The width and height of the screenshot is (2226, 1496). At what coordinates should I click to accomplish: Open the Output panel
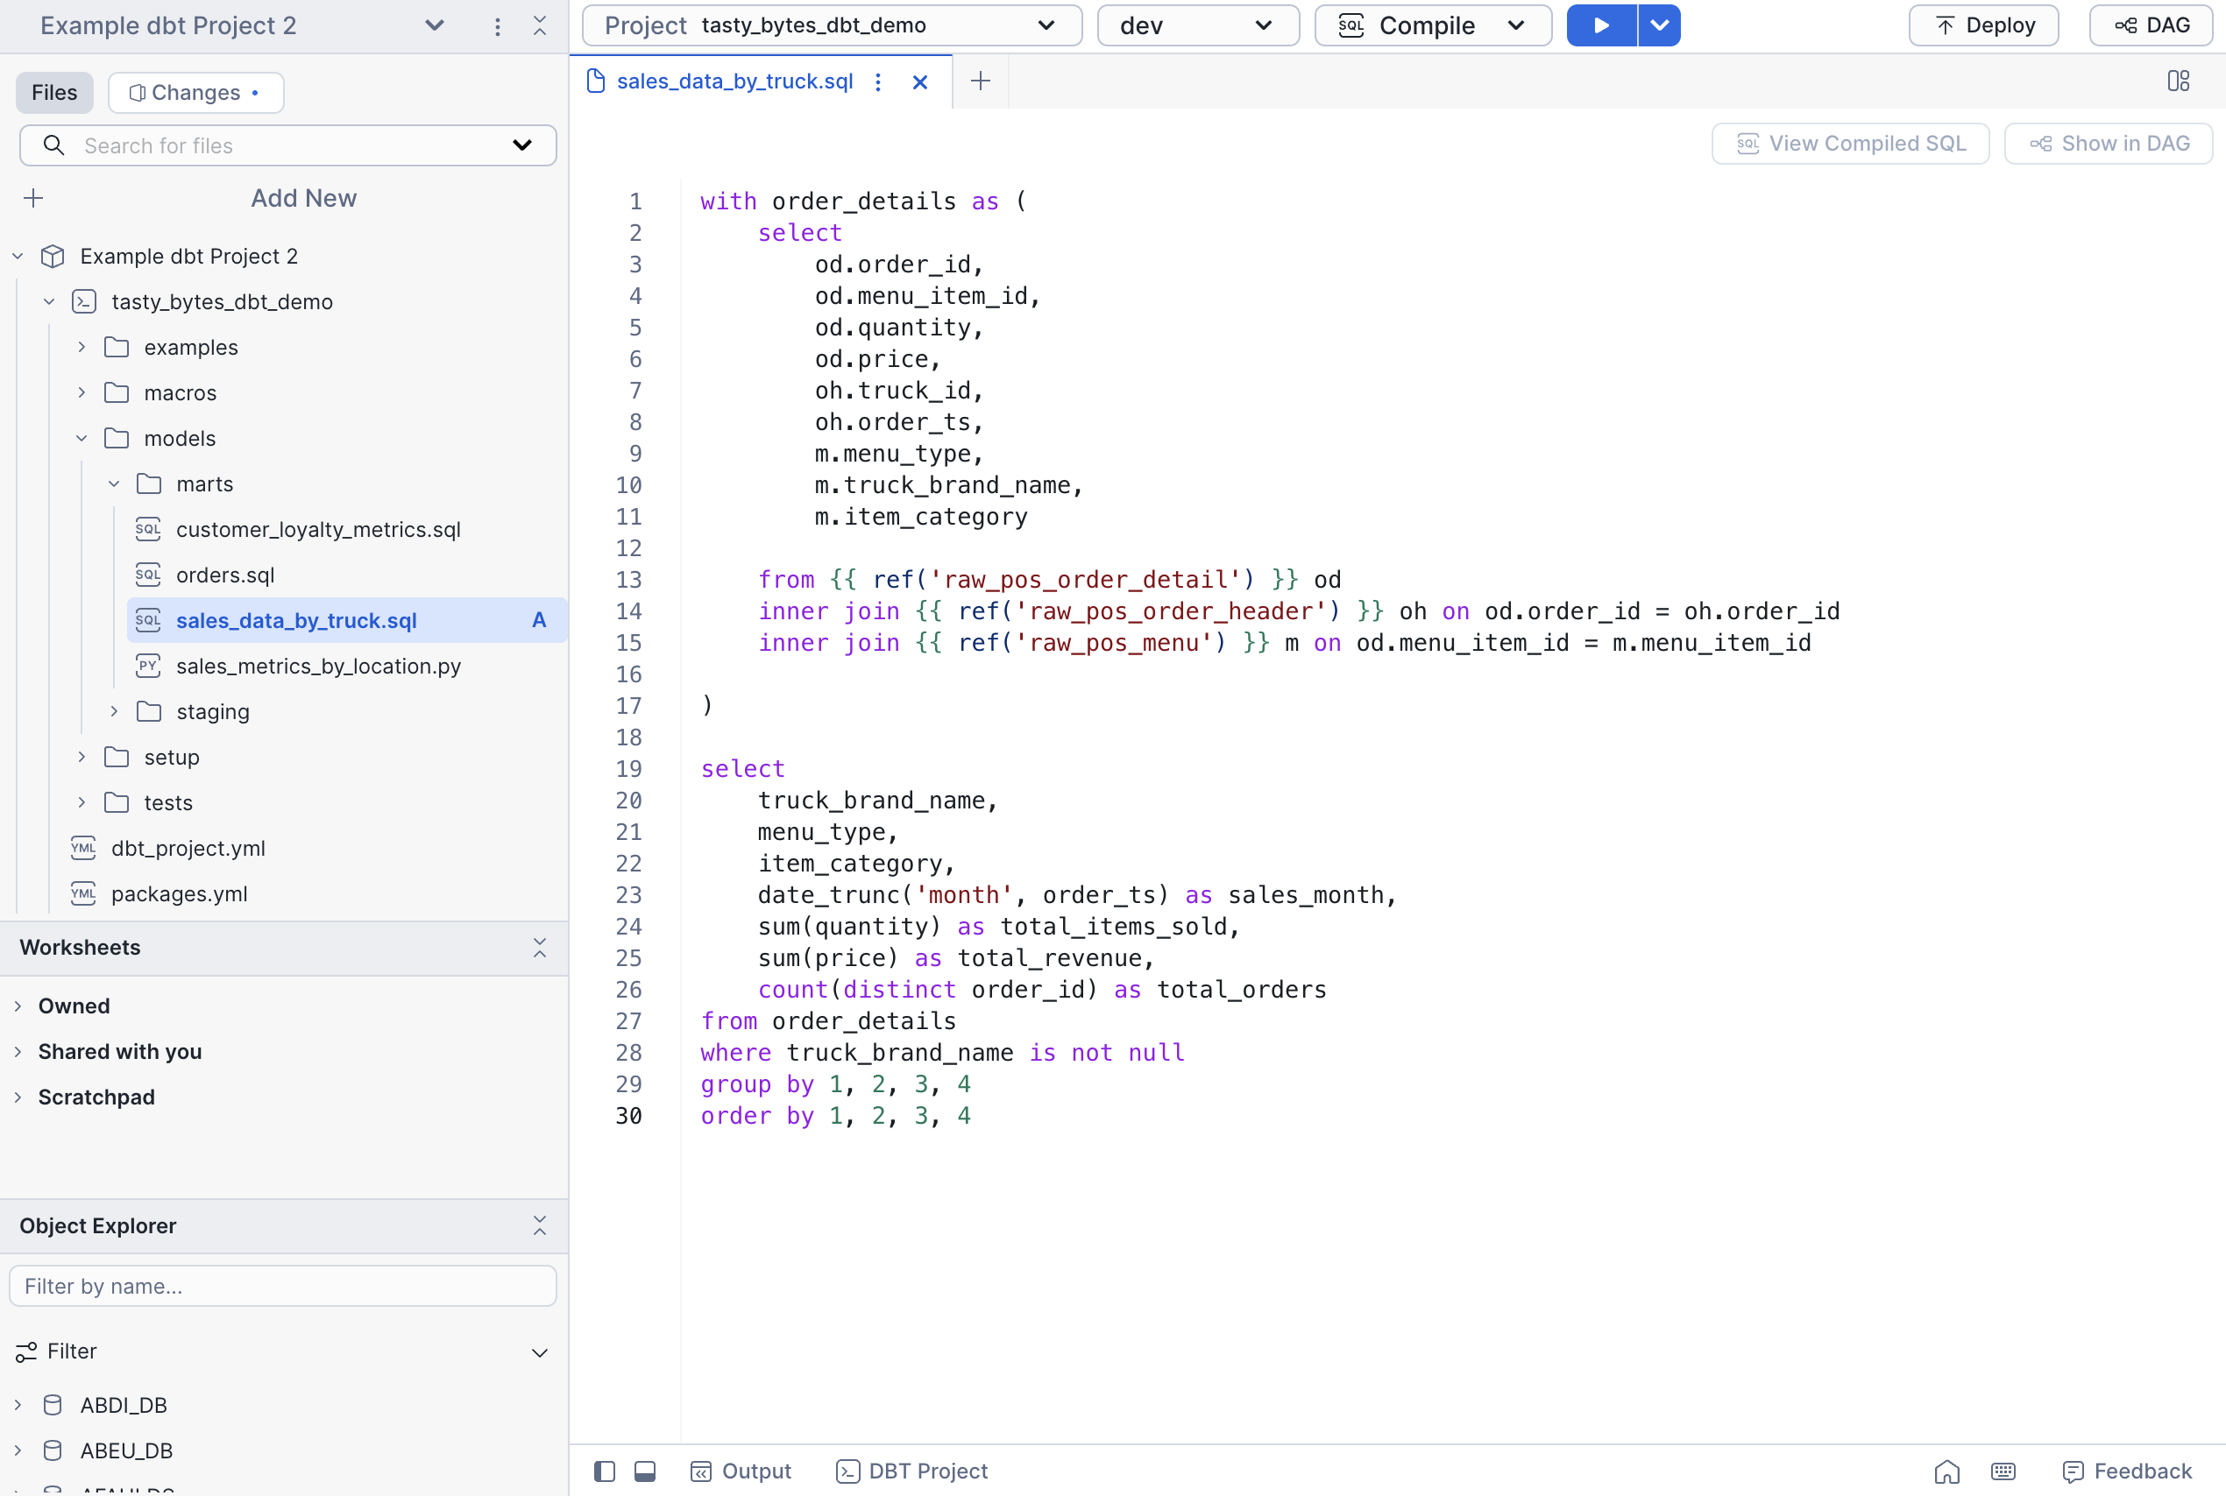pos(741,1472)
